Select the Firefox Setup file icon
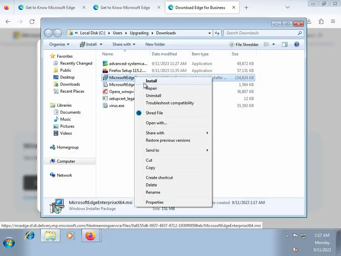Viewport: 341px width, 256px height. point(105,71)
